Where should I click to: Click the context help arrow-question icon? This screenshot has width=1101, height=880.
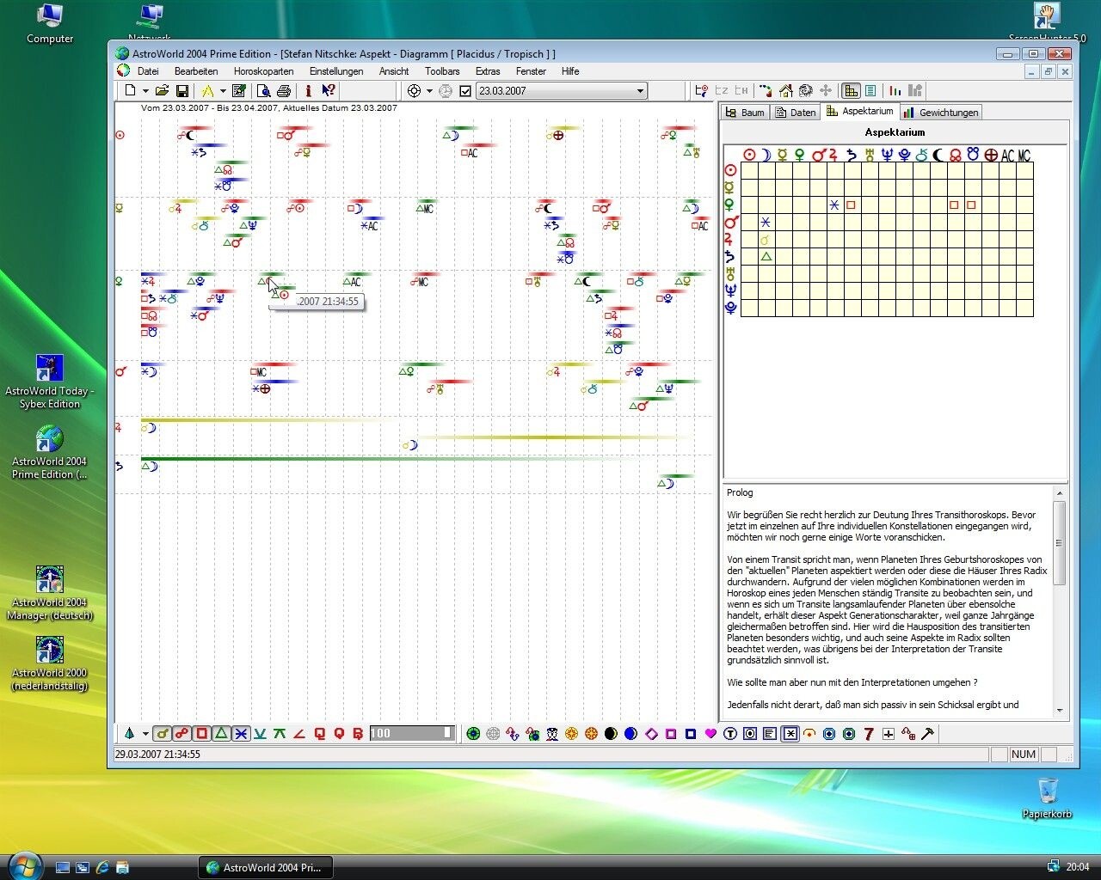pyautogui.click(x=329, y=90)
